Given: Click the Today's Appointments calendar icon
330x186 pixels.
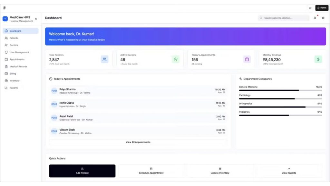Looking at the screenshot, I should point(247,59).
